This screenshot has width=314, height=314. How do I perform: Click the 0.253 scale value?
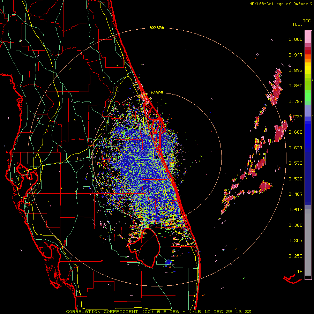click(x=296, y=256)
